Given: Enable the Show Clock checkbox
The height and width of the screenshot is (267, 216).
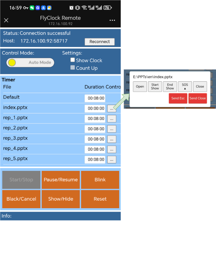Looking at the screenshot, I should coord(73,60).
